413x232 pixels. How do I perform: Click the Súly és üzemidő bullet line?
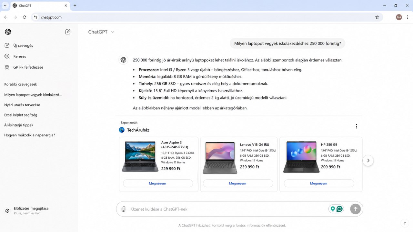[213, 98]
